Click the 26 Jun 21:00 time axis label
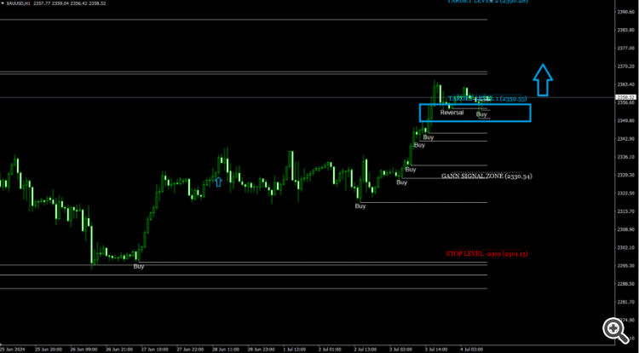Screen dimensions: 639x353 [119, 350]
